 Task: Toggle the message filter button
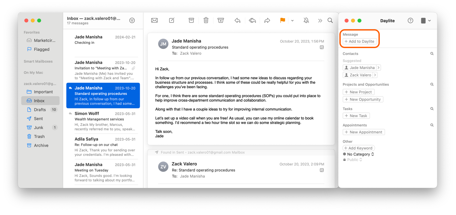[132, 20]
